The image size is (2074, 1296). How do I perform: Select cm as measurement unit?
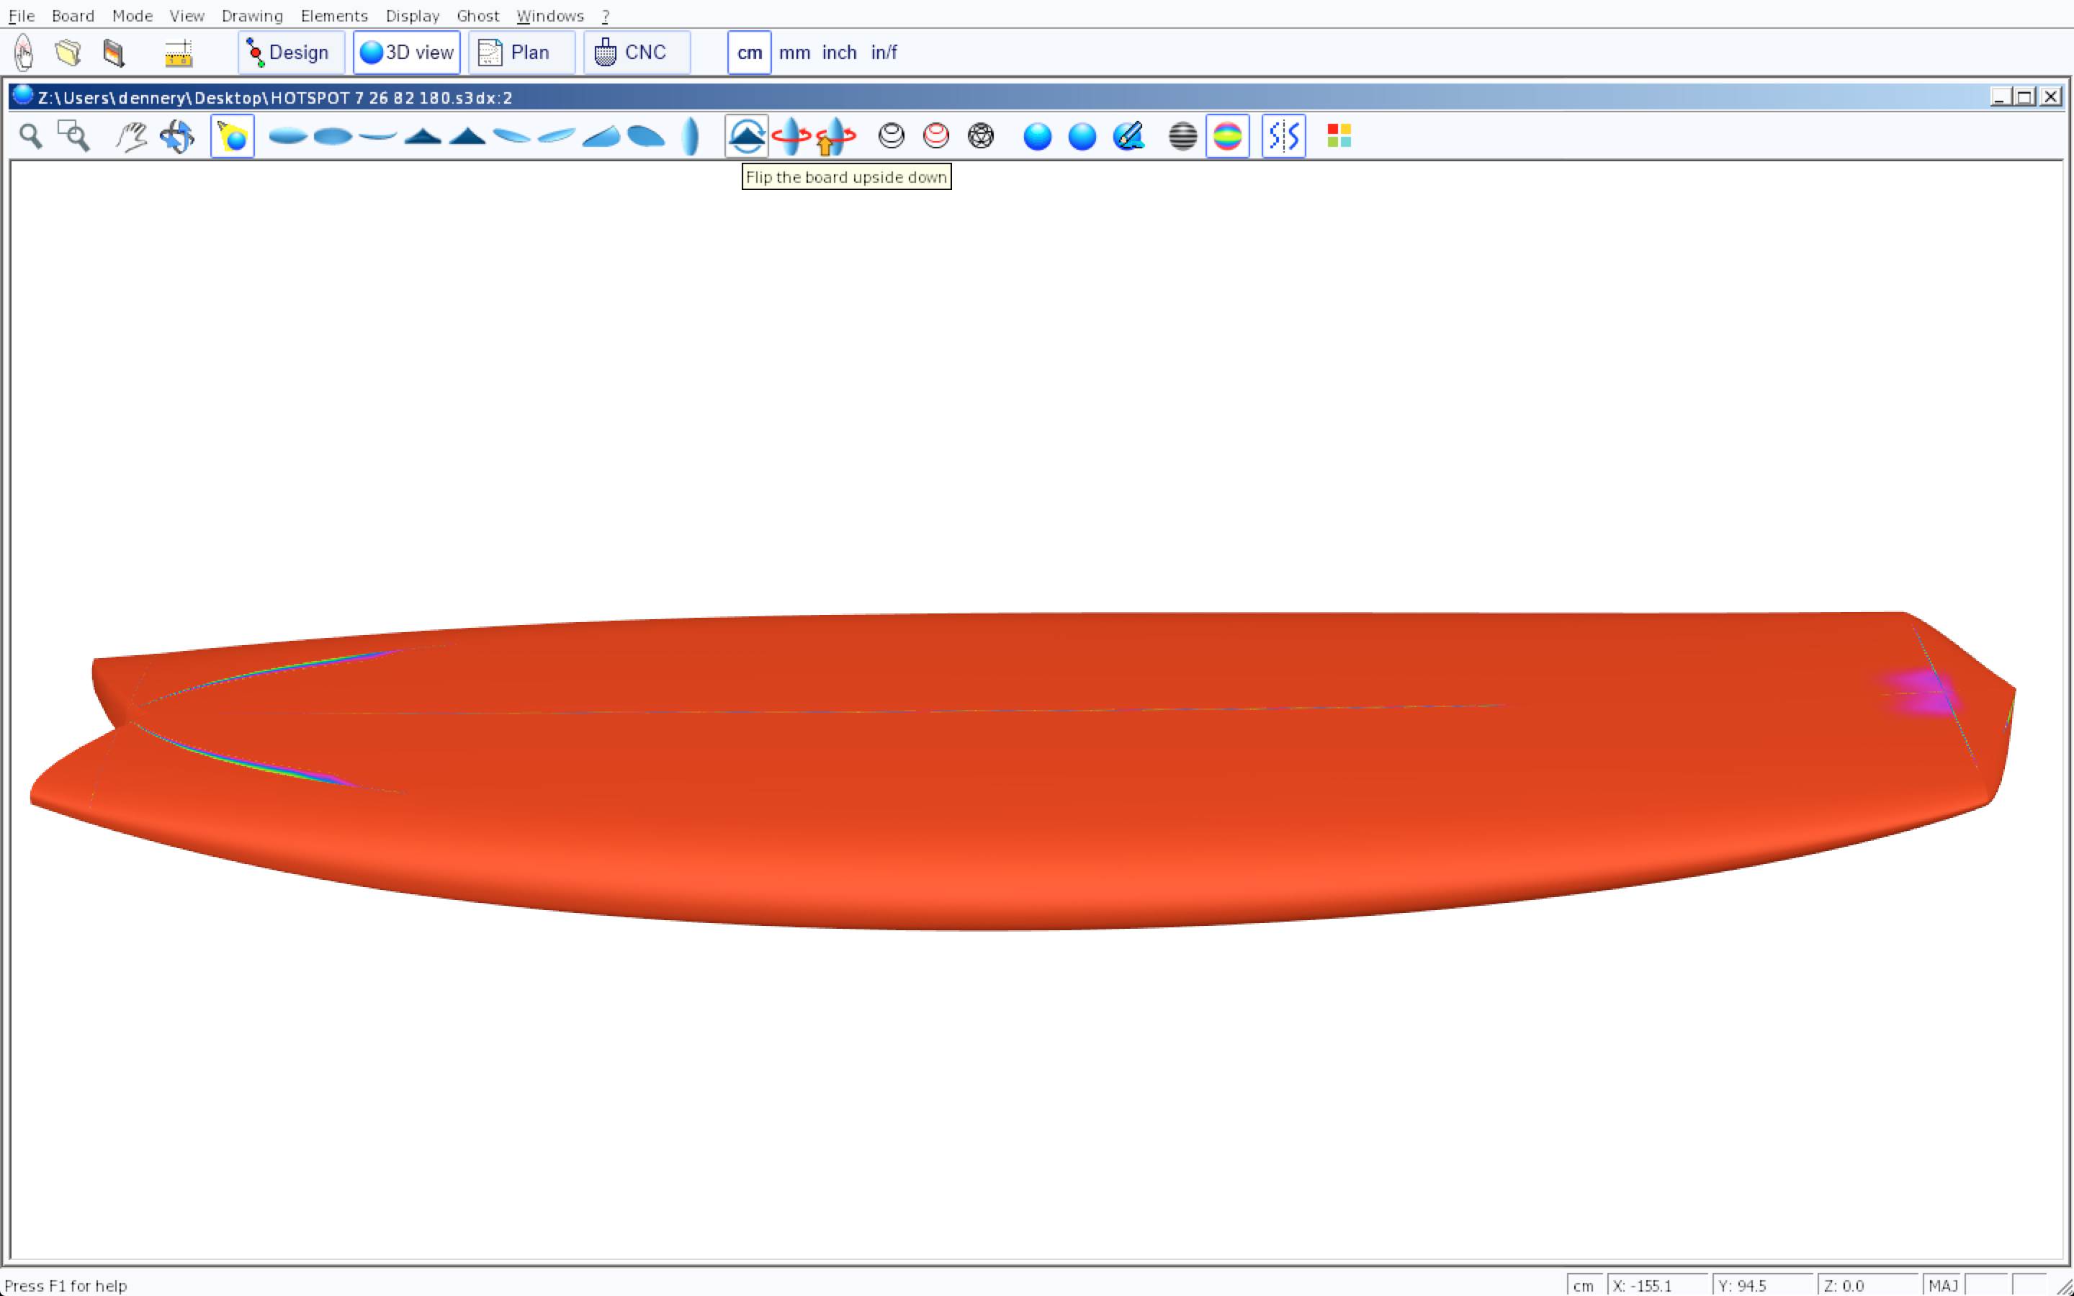tap(749, 53)
